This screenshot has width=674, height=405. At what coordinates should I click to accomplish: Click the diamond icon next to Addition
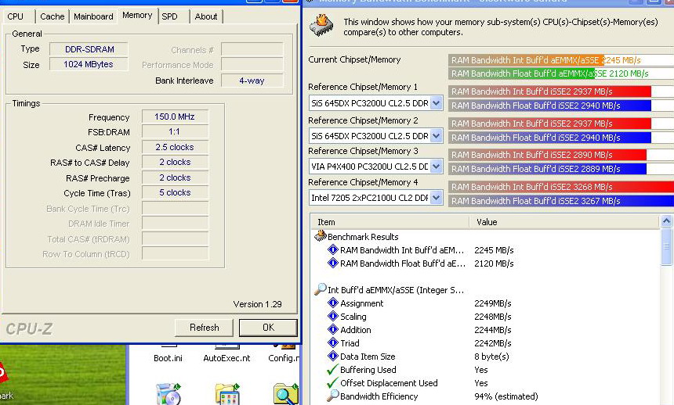click(x=333, y=329)
